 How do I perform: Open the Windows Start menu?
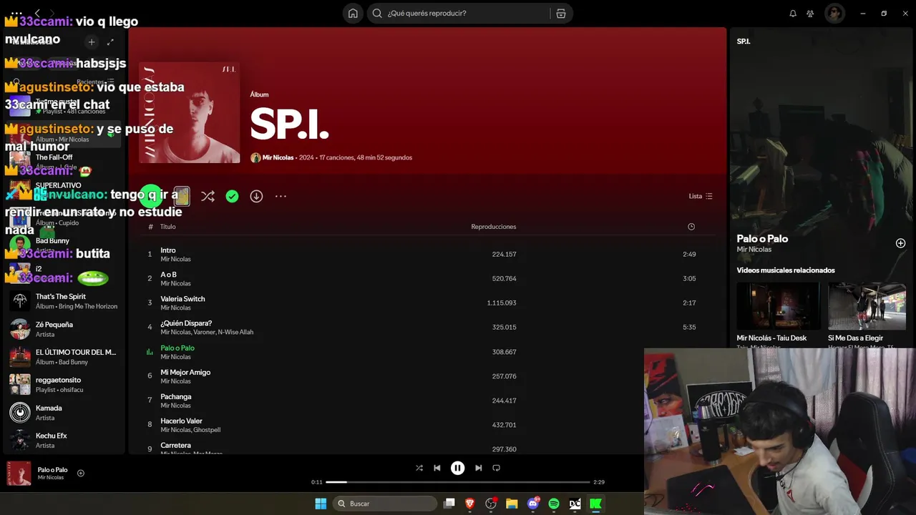pyautogui.click(x=321, y=504)
